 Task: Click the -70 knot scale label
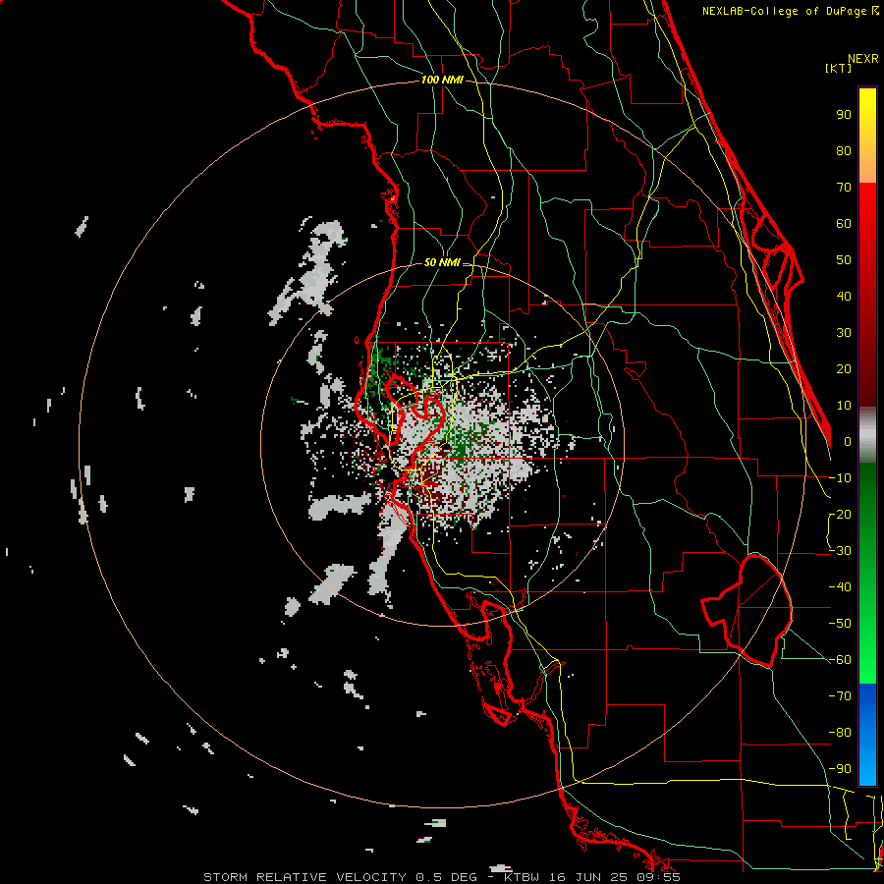tap(840, 696)
